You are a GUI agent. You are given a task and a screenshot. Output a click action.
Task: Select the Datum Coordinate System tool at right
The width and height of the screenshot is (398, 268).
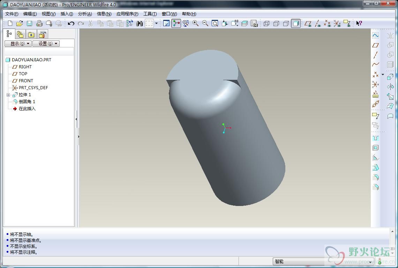coord(375,84)
